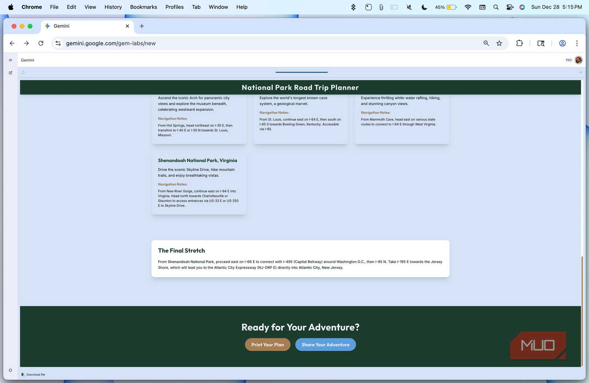589x383 pixels.
Task: Click the refresh spinner icon in preview bar
Action: pos(23,72)
